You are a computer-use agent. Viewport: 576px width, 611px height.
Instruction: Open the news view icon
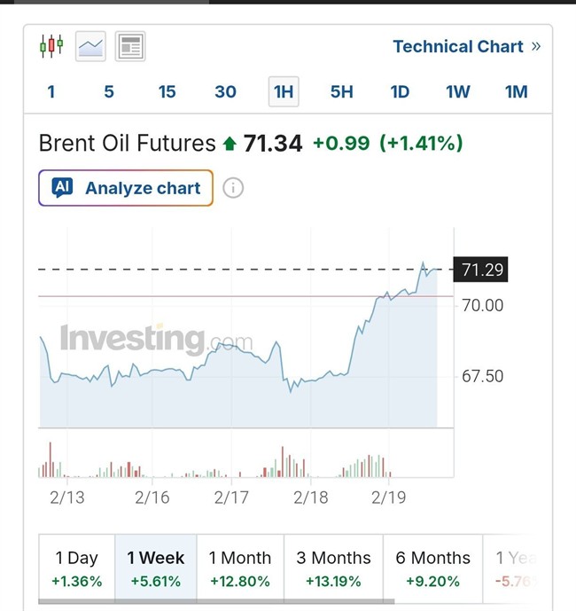click(130, 46)
